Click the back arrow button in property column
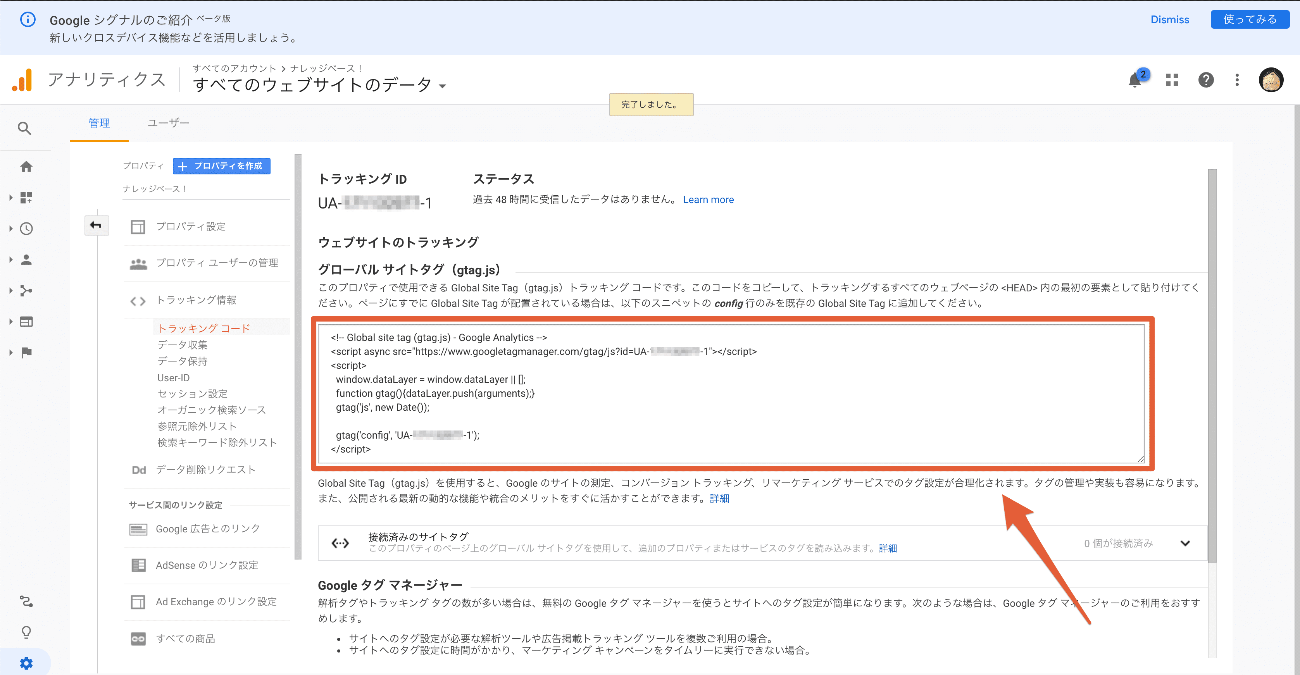This screenshot has width=1300, height=675. [96, 226]
